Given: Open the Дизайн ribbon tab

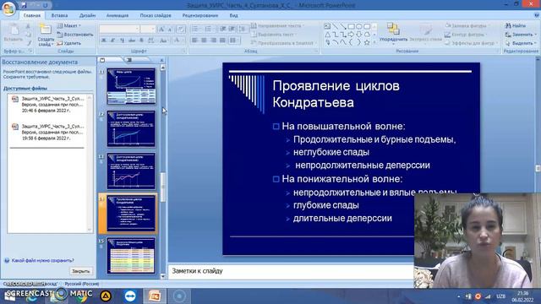Looking at the screenshot, I should pyautogui.click(x=87, y=15).
